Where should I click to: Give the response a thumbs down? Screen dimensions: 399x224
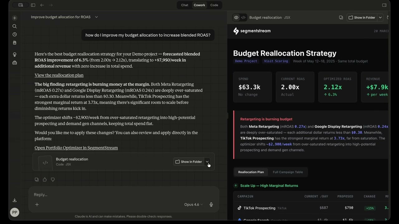point(53,180)
